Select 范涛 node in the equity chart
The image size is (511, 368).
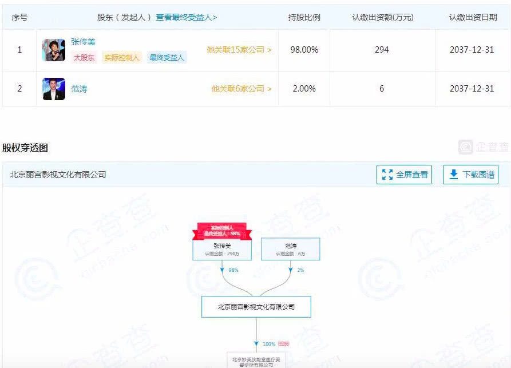[x=290, y=249]
